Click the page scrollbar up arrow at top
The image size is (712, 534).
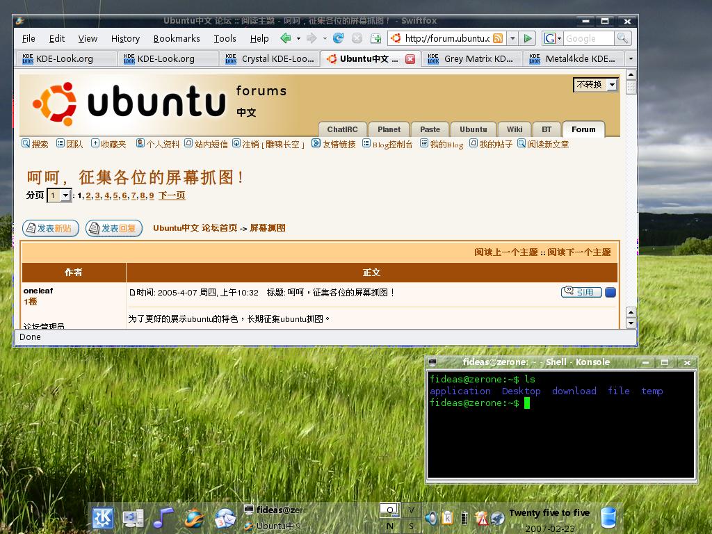(631, 74)
